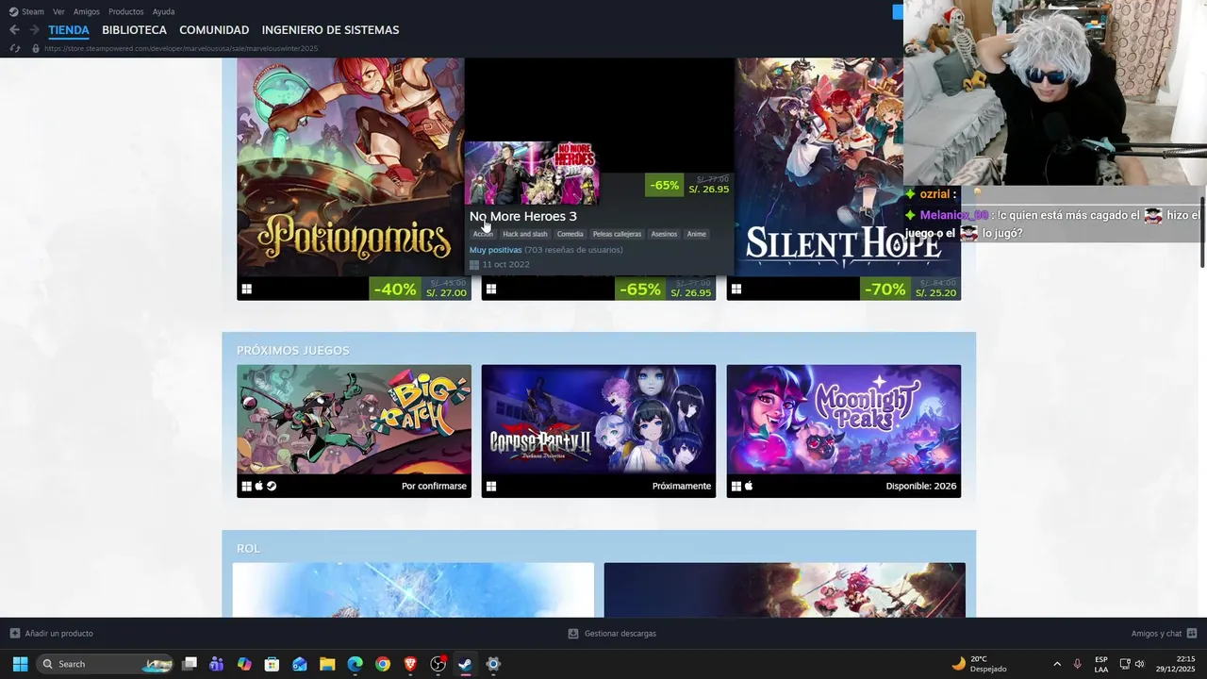Open the Ver menu
This screenshot has width=1207, height=679.
(58, 11)
